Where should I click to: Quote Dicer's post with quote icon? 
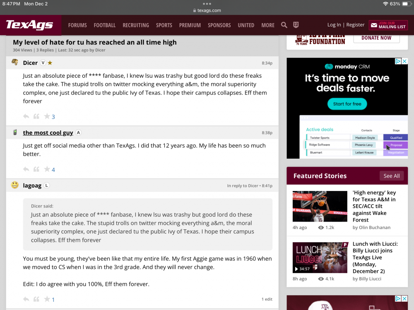[x=36, y=117]
